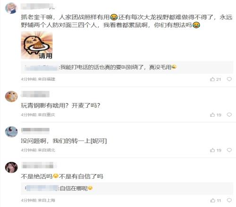This screenshot has width=236, height=207.
Task: Open the nested reply 我能打电话的话
Action: coord(127,67)
